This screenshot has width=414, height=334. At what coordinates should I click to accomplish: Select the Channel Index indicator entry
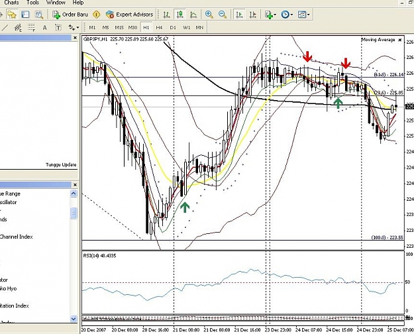click(x=16, y=237)
